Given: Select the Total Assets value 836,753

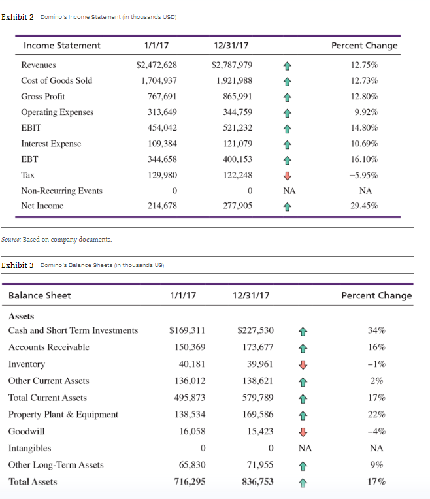Looking at the screenshot, I should tap(257, 481).
